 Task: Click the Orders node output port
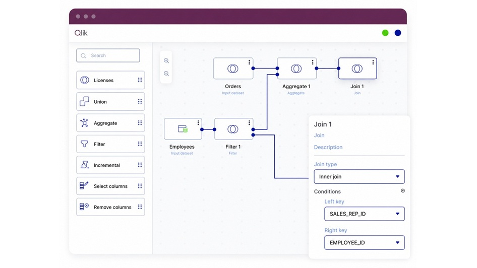click(x=253, y=69)
